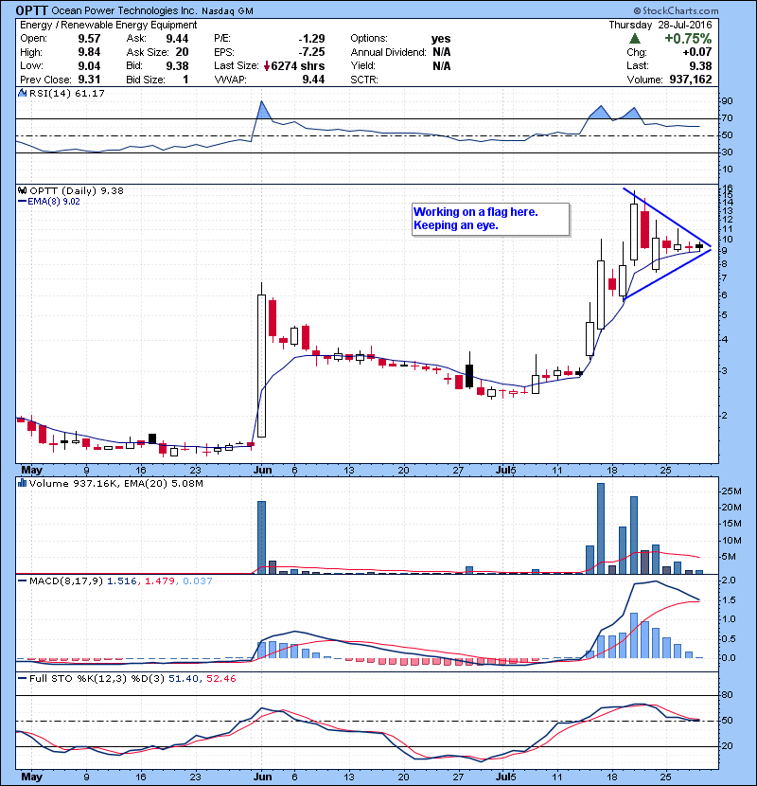Image resolution: width=757 pixels, height=786 pixels.
Task: Click the Open price value 9.57
Action: coord(89,39)
